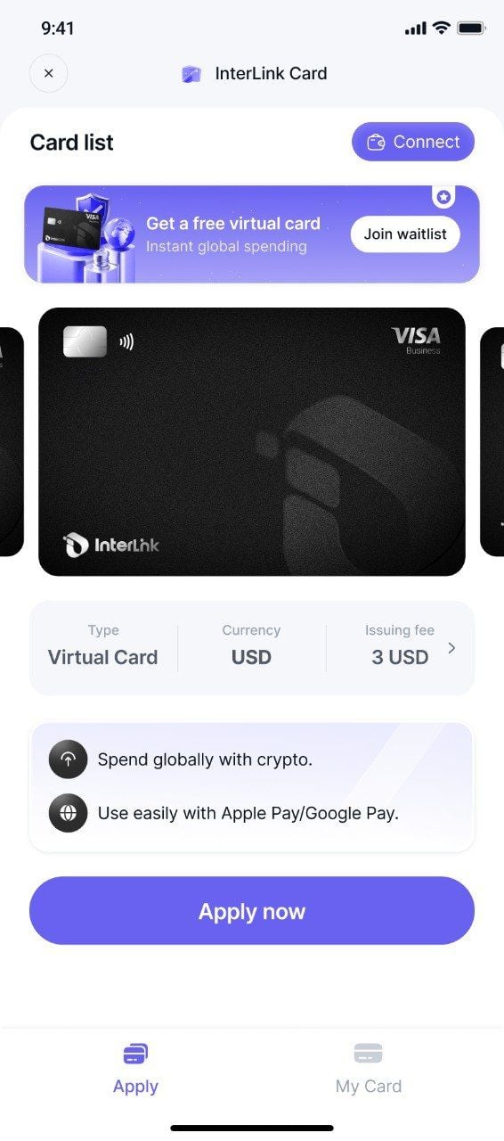Screen dimensions: 504x1141
Task: Tap the VISA Business logo on the card
Action: 416,340
